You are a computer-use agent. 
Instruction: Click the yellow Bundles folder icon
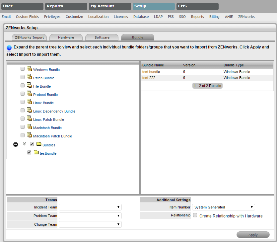click(39, 144)
